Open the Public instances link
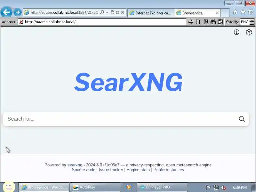Image resolution: width=256 pixels, height=192 pixels. [169, 170]
